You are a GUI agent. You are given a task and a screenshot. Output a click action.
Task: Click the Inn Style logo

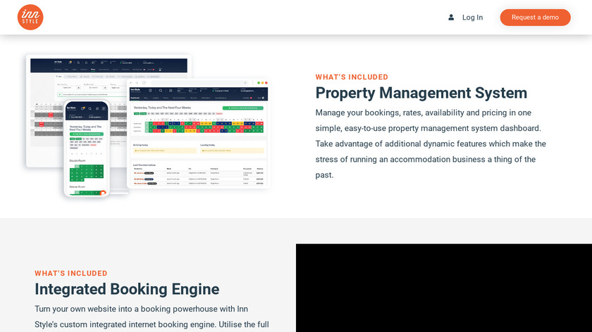click(x=30, y=18)
